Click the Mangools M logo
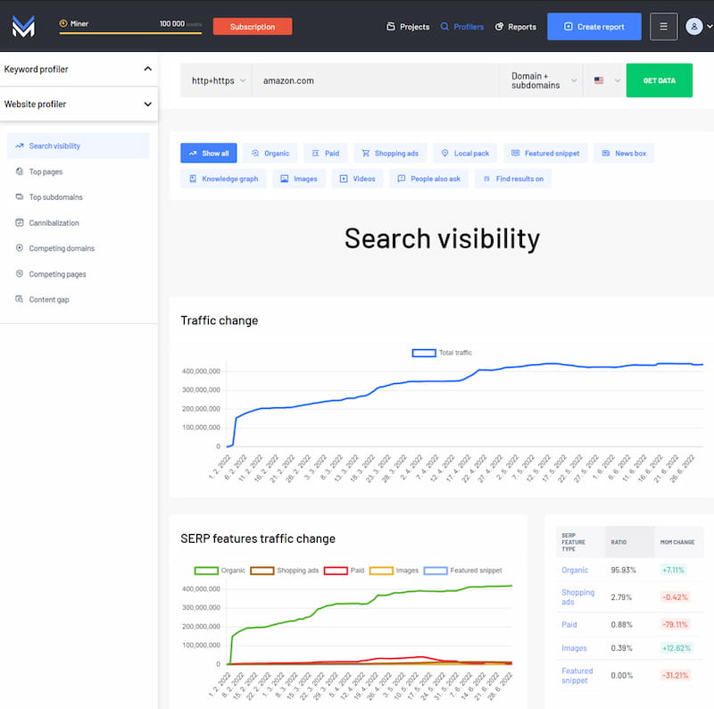The width and height of the screenshot is (714, 709). pos(23,27)
